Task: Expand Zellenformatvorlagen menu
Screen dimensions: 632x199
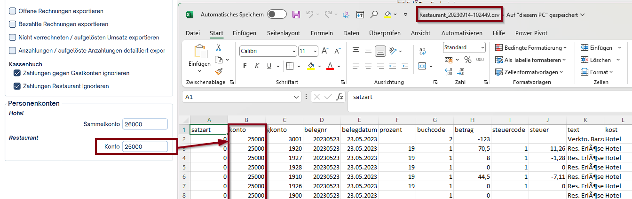Action: point(529,72)
